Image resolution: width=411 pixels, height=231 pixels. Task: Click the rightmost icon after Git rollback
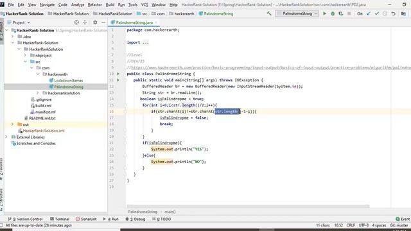[x=403, y=13]
